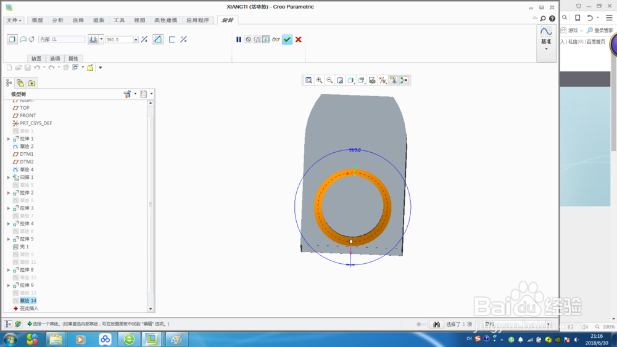Click the Repaint icon in graphics toolbar
The height and width of the screenshot is (347, 617).
tap(341, 81)
